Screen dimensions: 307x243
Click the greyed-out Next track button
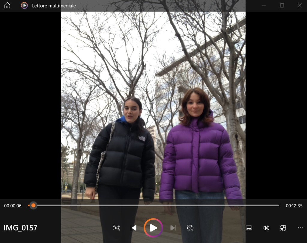[x=173, y=228]
